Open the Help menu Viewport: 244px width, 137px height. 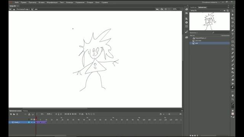(x=104, y=2)
